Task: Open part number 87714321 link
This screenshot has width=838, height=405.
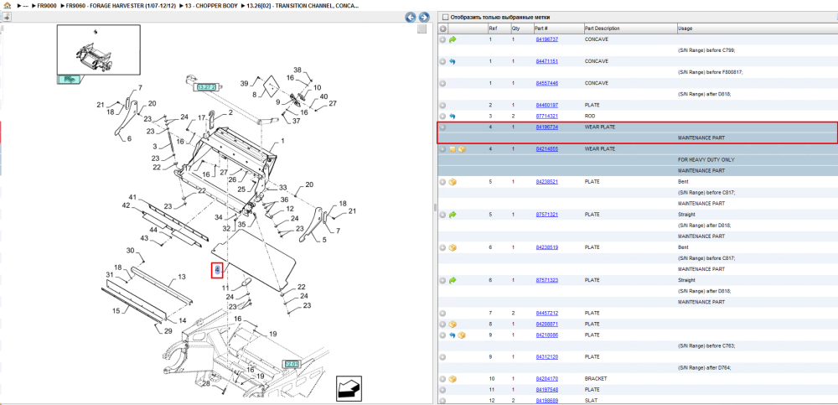Action: [x=546, y=116]
